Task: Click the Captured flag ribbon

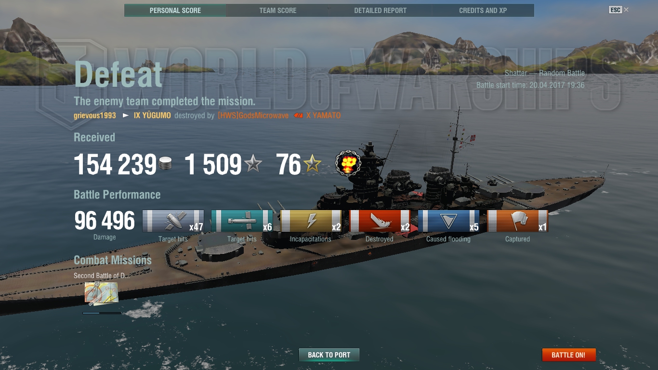Action: click(x=517, y=221)
